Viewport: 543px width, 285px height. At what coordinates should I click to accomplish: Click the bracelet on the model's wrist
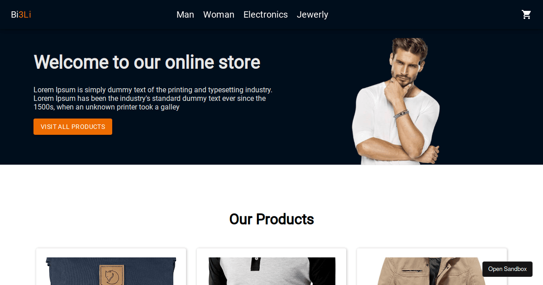[x=401, y=114]
